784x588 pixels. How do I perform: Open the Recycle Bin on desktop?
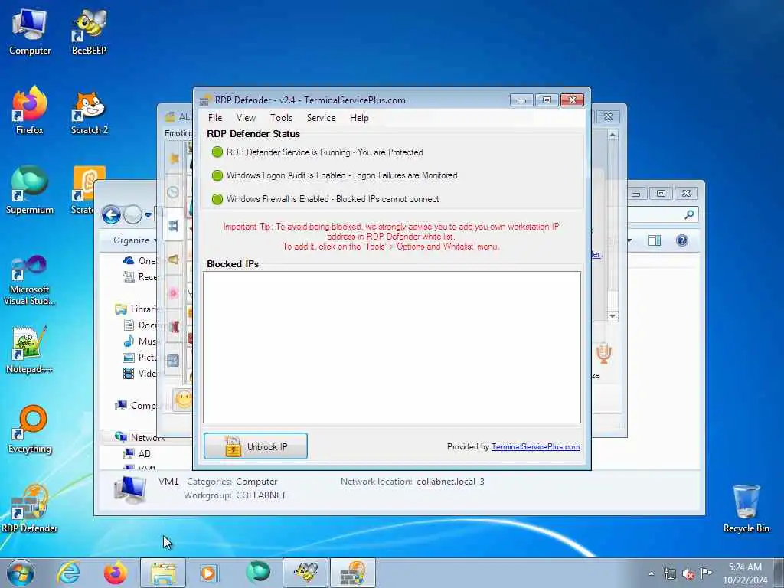pyautogui.click(x=746, y=508)
